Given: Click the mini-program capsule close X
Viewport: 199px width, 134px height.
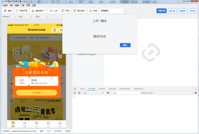Looking at the screenshot, I should point(61,30).
